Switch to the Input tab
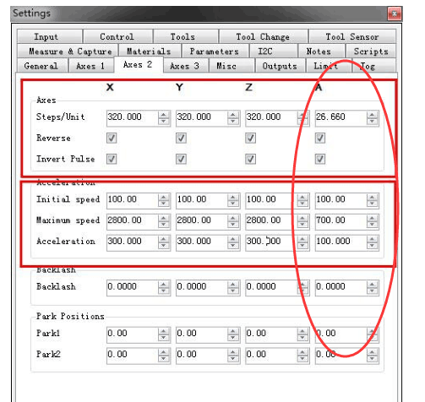The width and height of the screenshot is (425, 402). (50, 36)
